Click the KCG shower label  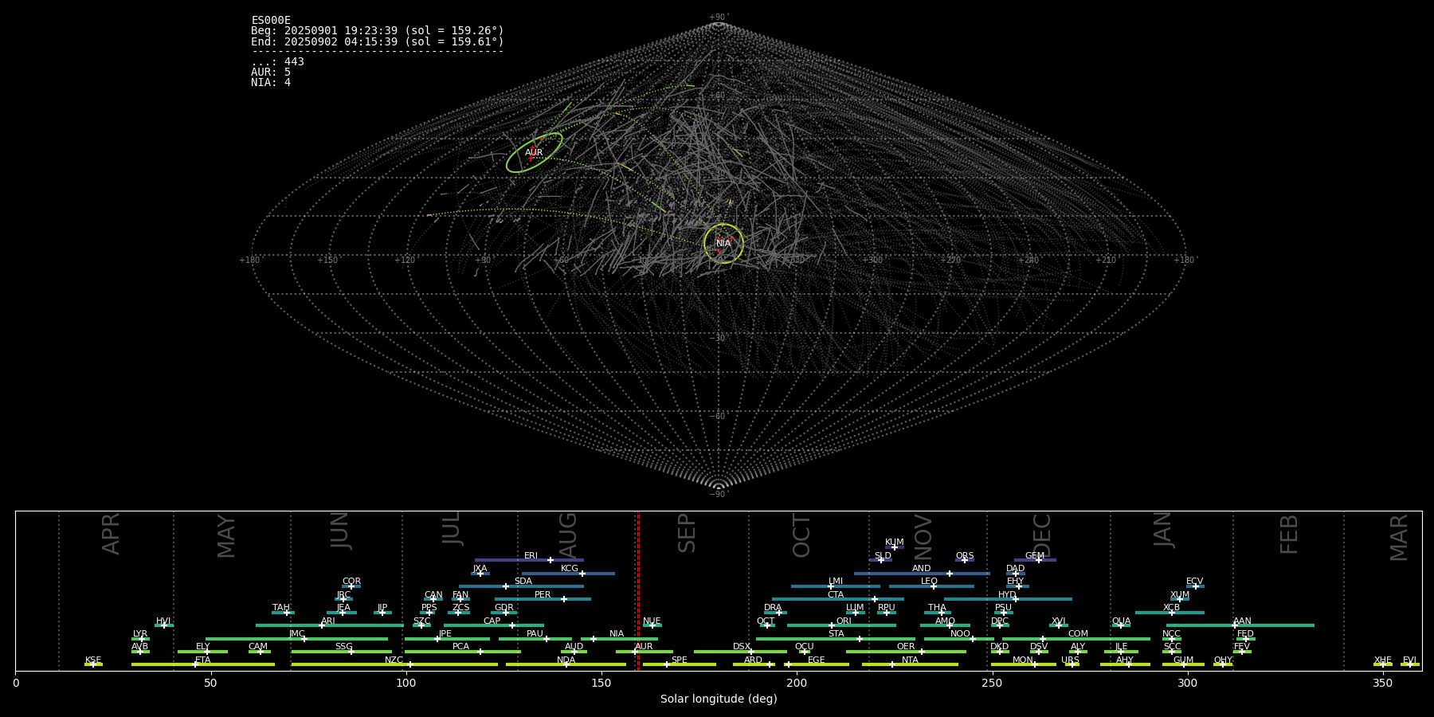tap(570, 569)
